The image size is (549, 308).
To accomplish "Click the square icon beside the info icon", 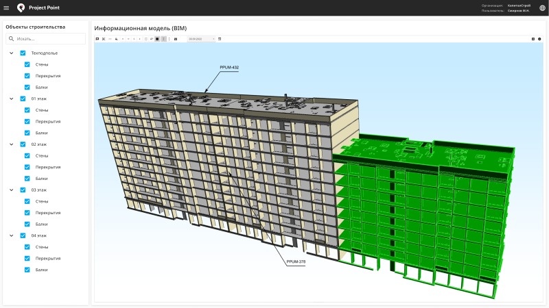I will pyautogui.click(x=533, y=39).
